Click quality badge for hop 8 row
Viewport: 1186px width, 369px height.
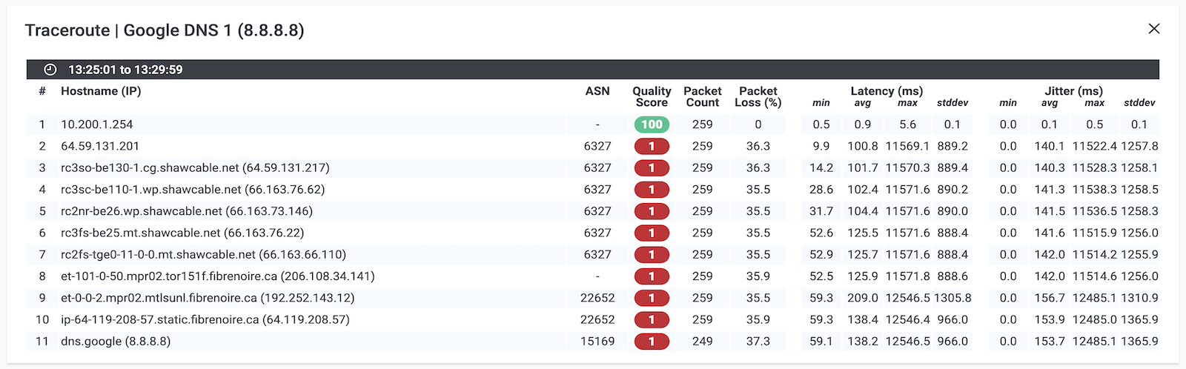652,276
